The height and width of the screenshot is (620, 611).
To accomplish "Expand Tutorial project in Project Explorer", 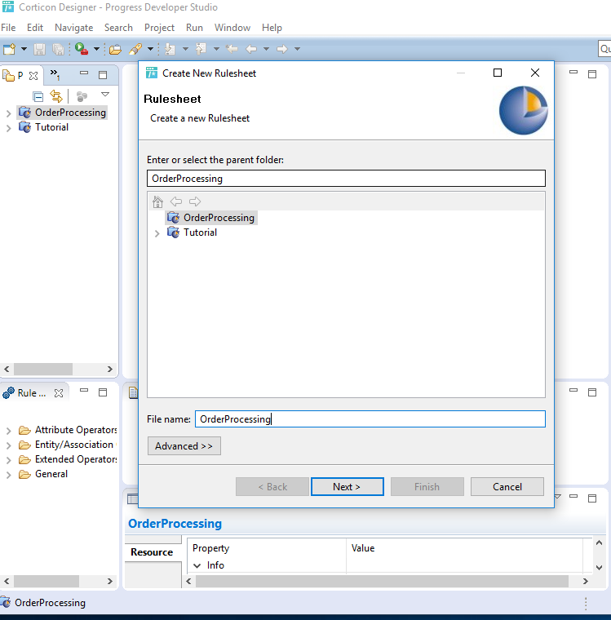I will 8,128.
